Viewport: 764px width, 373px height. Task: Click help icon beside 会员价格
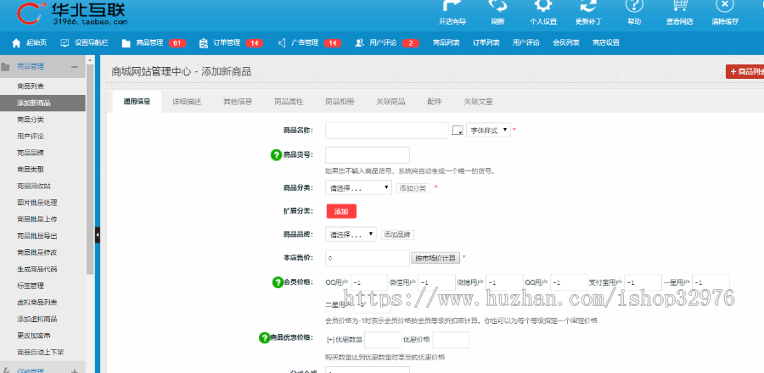[x=277, y=282]
